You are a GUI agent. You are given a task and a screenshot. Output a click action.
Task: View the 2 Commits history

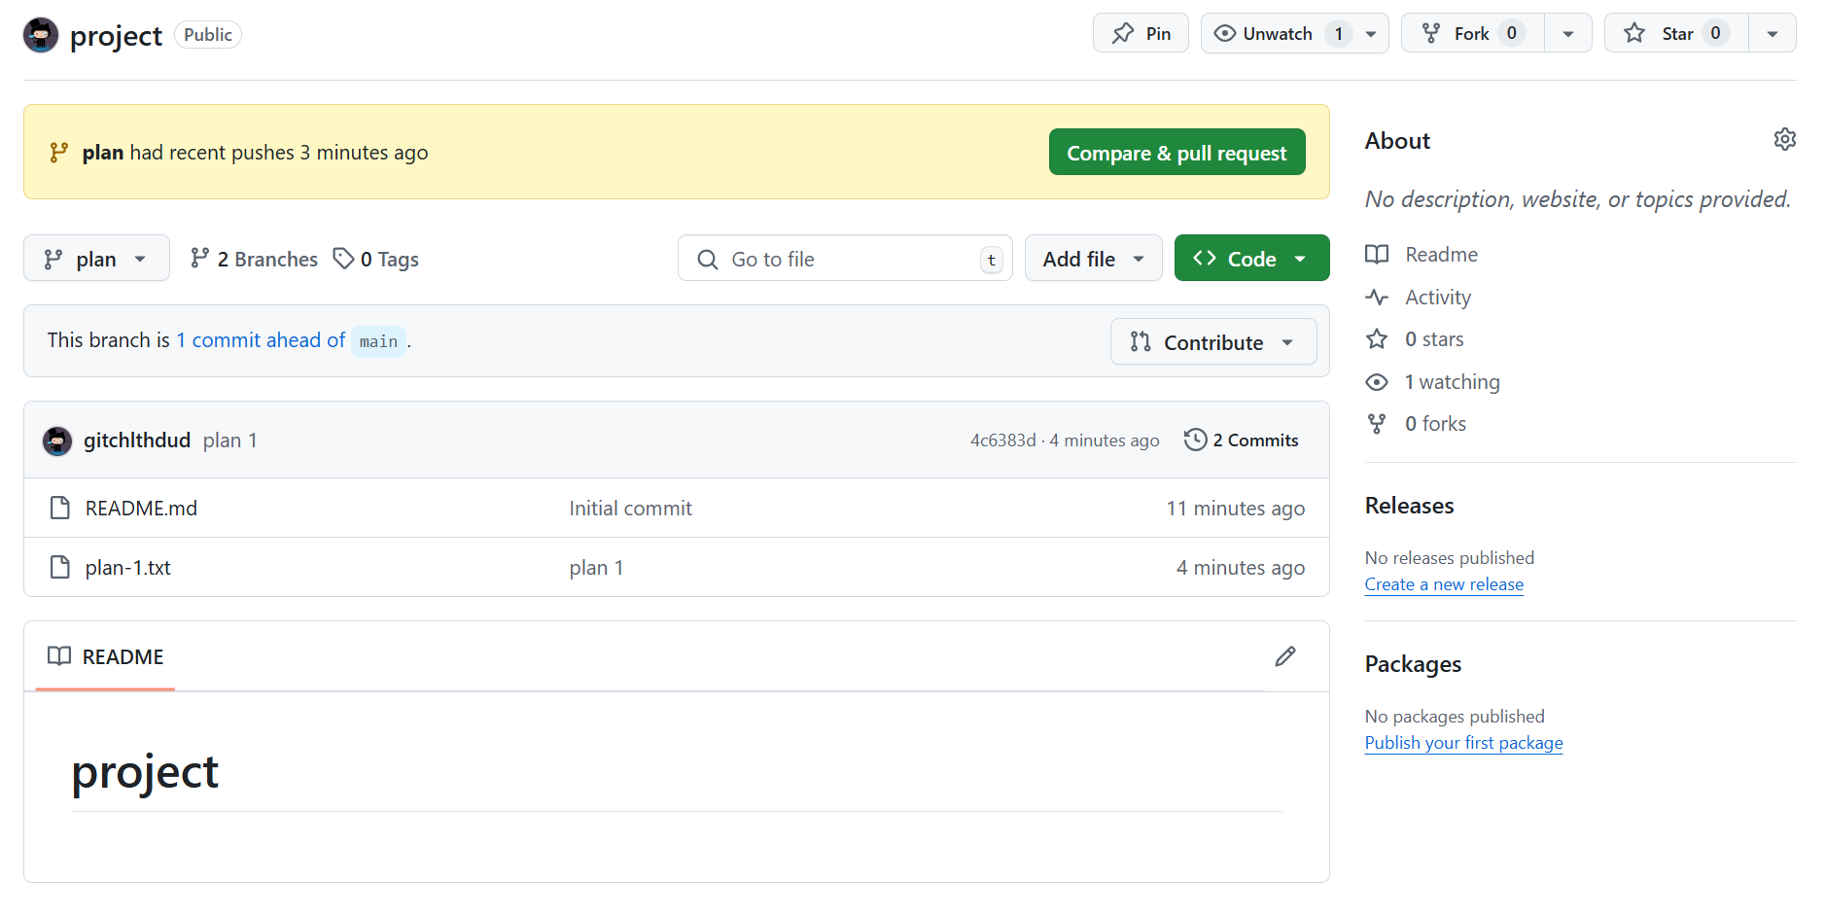[1242, 440]
